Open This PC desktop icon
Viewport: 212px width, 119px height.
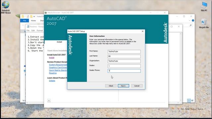pyautogui.click(x=204, y=7)
